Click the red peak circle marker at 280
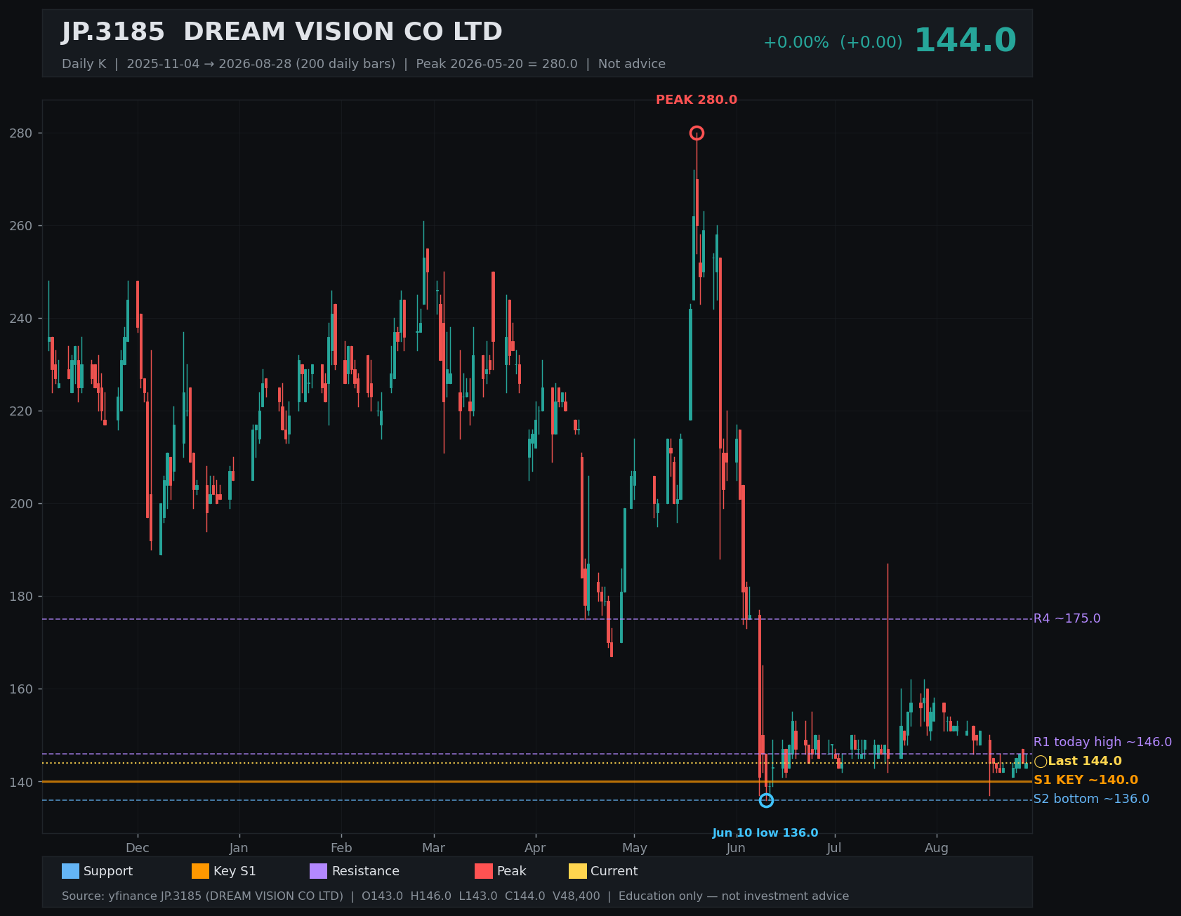Screen dimensions: 1181x916 tap(697, 133)
